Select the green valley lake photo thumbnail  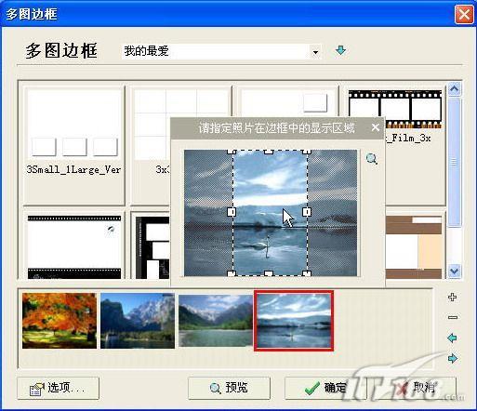[216, 321]
